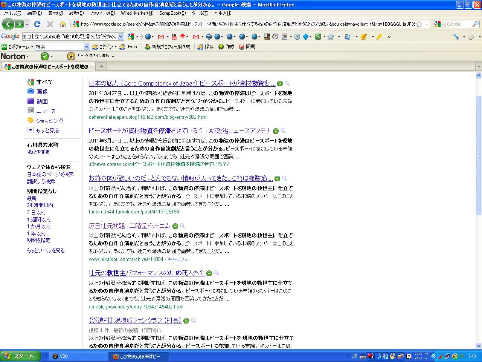Screen dimensions: 482x362
Task: Open the ブックマーク(B) menu
Action: click(102, 13)
